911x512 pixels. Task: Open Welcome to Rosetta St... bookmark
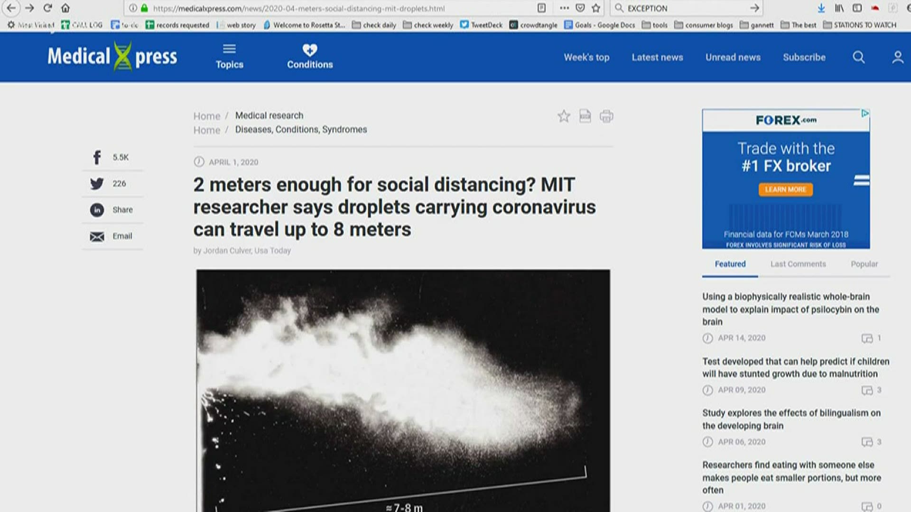[304, 25]
